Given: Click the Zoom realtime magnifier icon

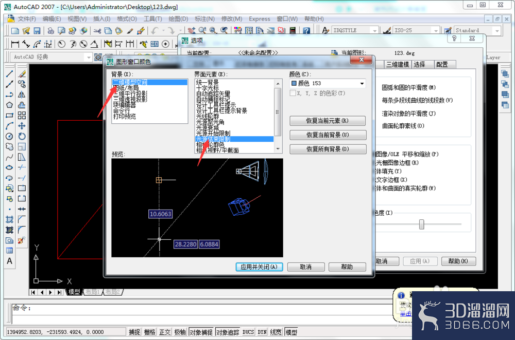Looking at the screenshot, I should point(202,31).
